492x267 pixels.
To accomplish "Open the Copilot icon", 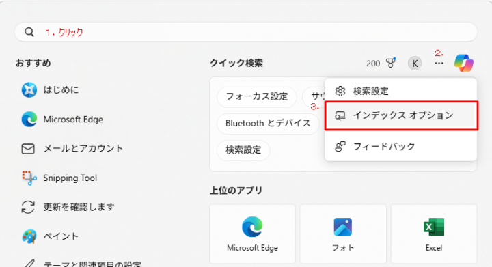I will coord(464,63).
